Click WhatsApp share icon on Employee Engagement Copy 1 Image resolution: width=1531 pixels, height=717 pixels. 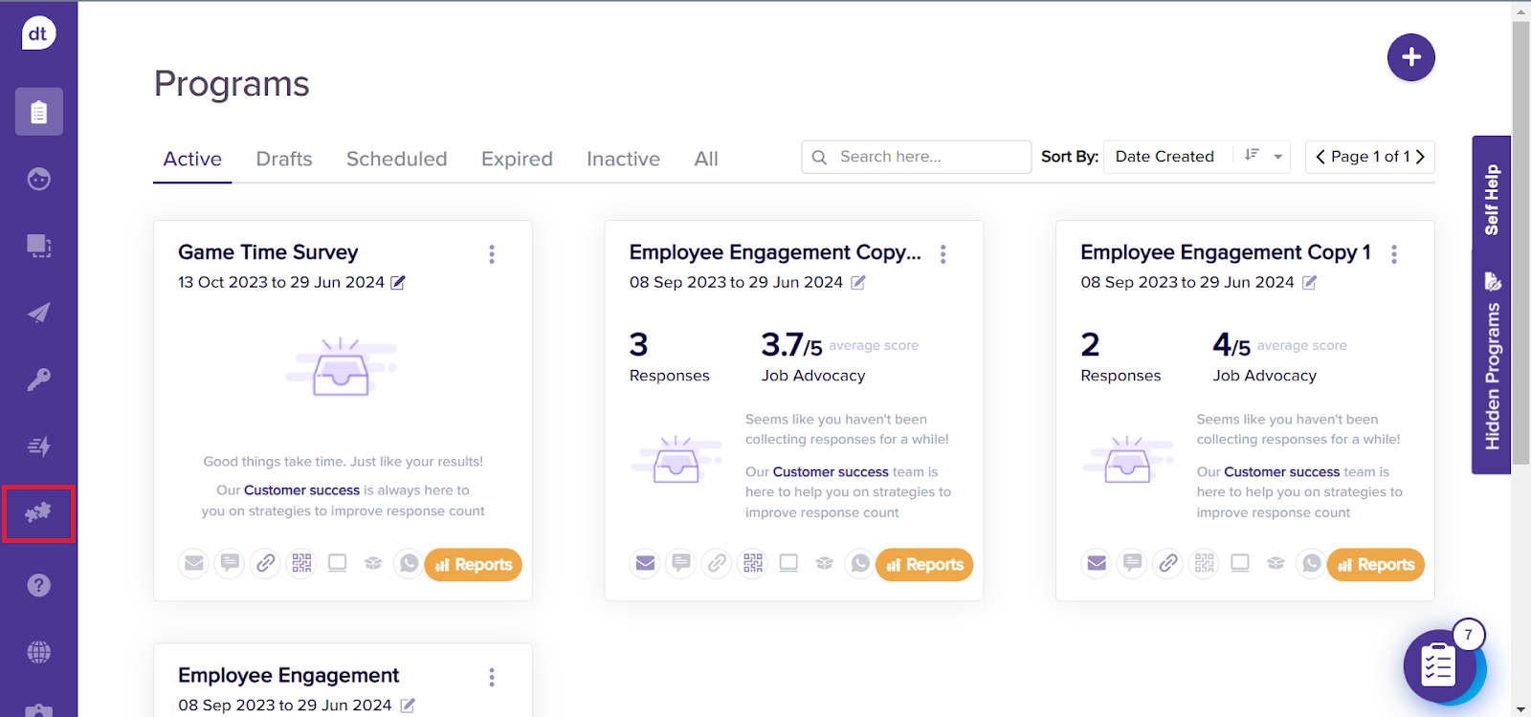point(1311,564)
